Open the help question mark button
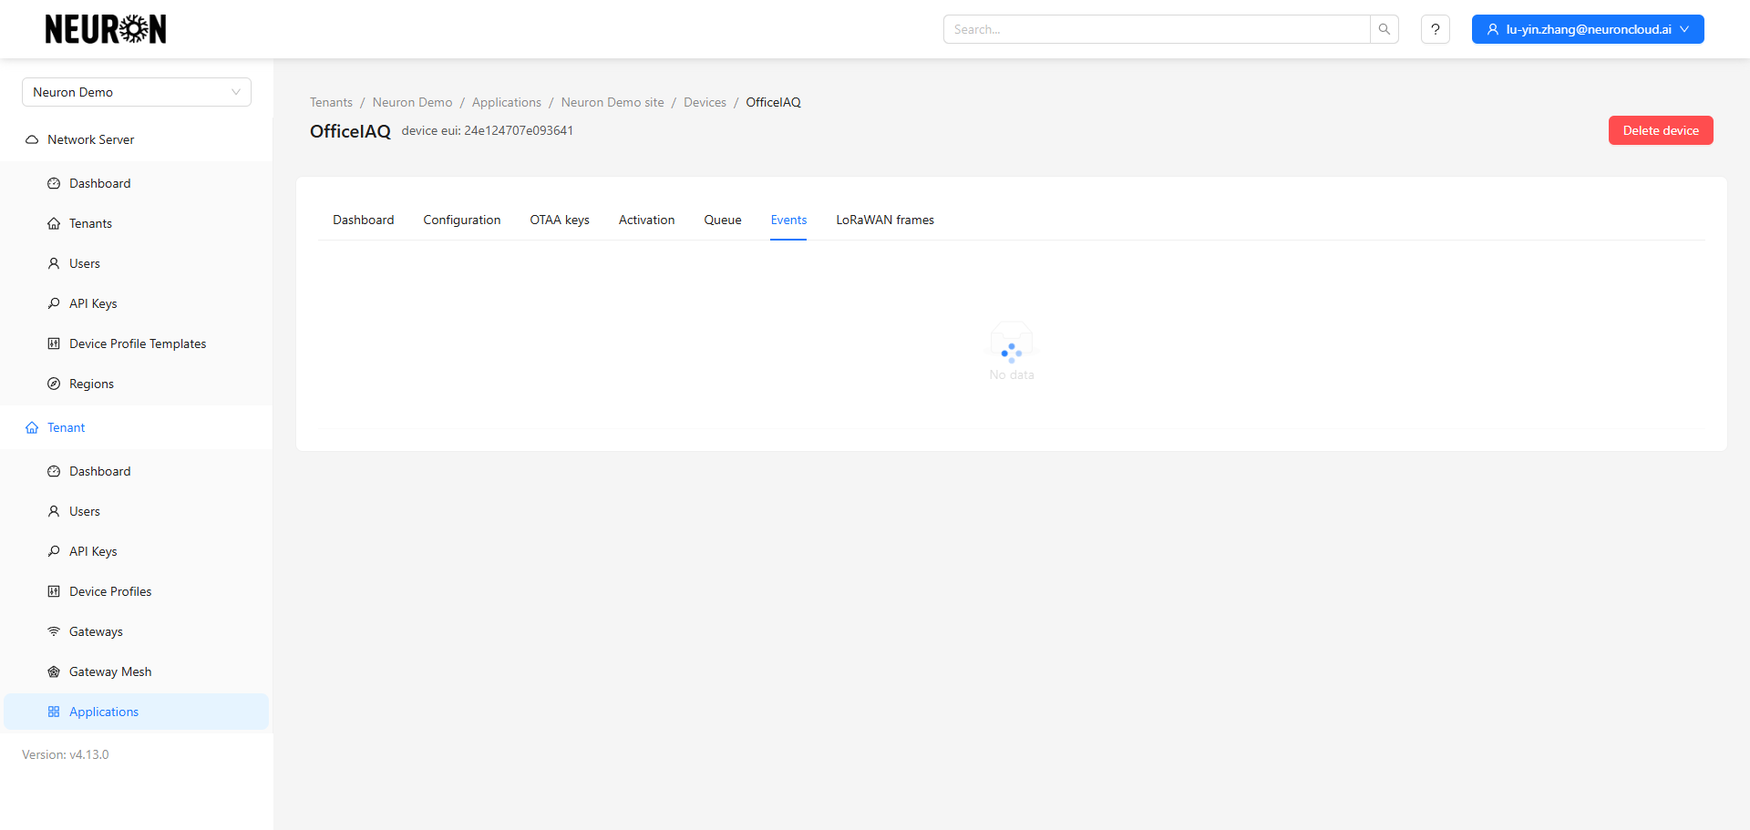This screenshot has width=1750, height=830. click(x=1436, y=29)
